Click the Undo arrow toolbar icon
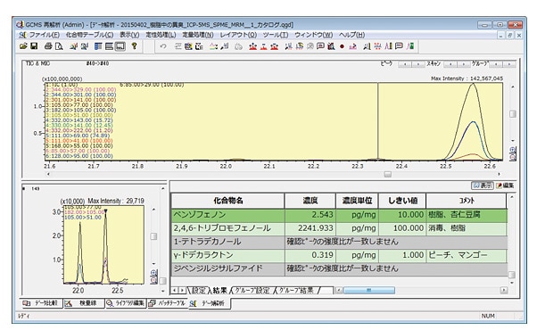 point(163,46)
